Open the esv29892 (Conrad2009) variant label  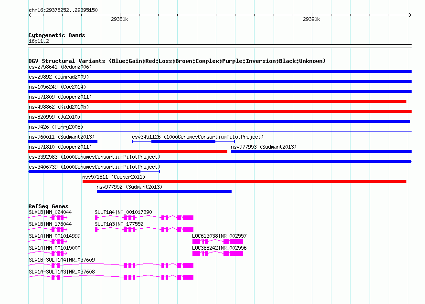59,77
